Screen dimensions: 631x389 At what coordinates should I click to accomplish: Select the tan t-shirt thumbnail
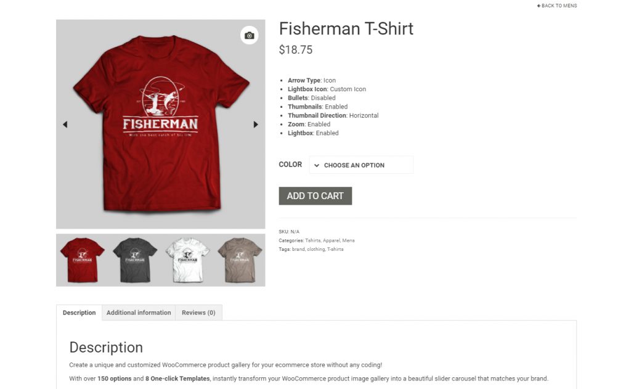pyautogui.click(x=240, y=260)
